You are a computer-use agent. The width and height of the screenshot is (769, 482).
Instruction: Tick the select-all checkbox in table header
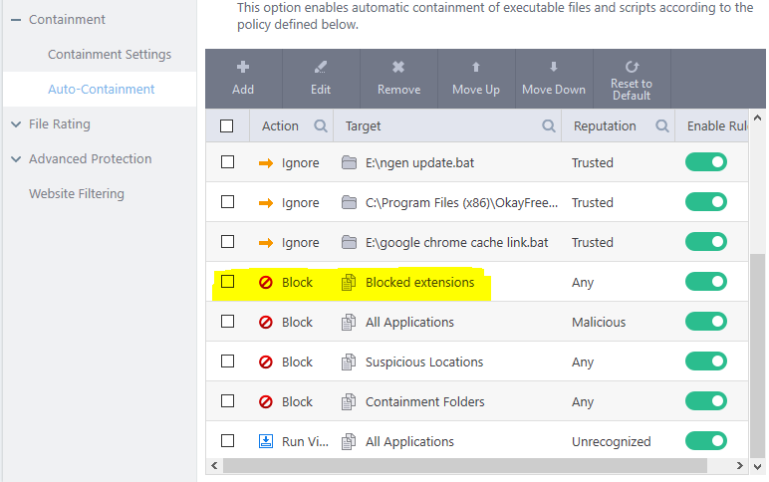point(227,126)
